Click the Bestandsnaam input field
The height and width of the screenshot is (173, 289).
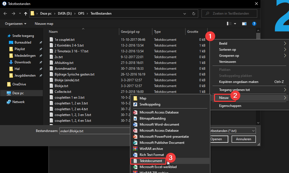pos(95,131)
